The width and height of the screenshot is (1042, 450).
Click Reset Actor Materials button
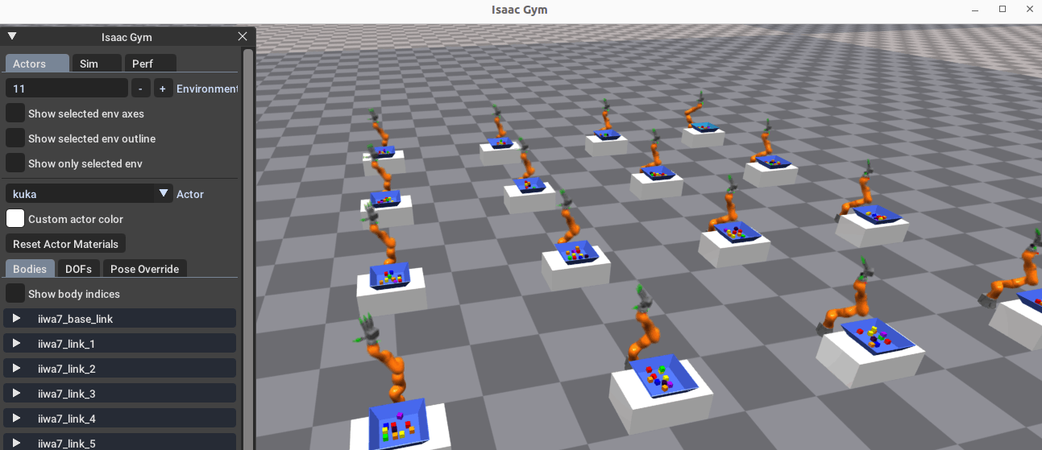click(65, 244)
